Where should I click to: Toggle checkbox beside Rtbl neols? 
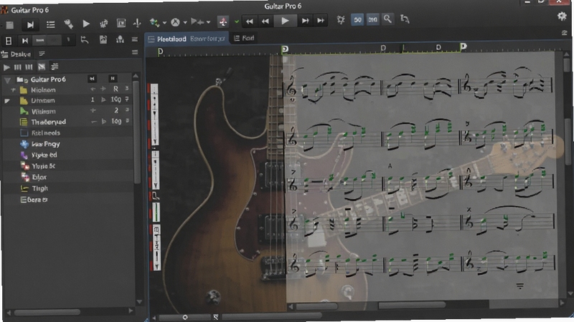[x=24, y=133]
